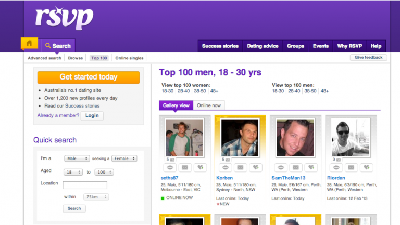The height and width of the screenshot is (225, 400).
Task: Click the Quick search Search button
Action: 74,208
